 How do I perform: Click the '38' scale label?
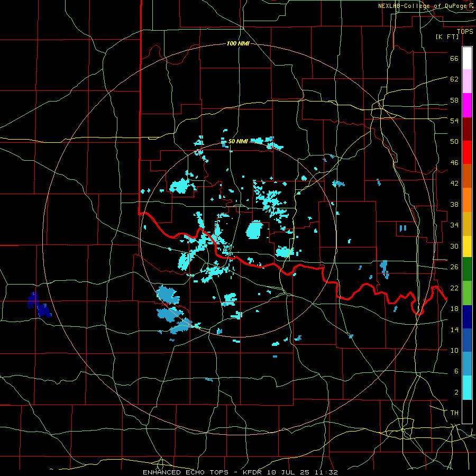click(x=454, y=204)
